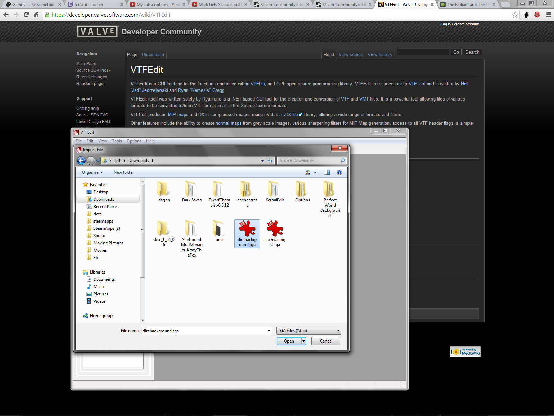This screenshot has height=416, width=554.
Task: Click the wiki Search button
Action: point(472,52)
